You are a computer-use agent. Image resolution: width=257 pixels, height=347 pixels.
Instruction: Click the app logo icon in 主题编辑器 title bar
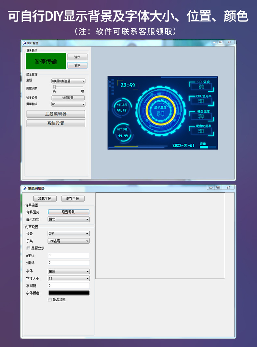pos(25,188)
